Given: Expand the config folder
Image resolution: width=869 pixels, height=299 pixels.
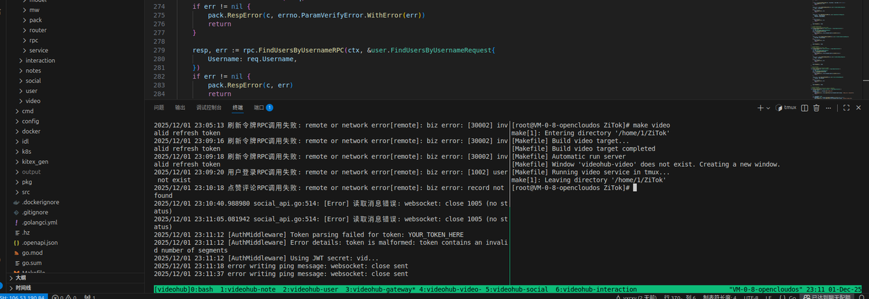Looking at the screenshot, I should 31,121.
